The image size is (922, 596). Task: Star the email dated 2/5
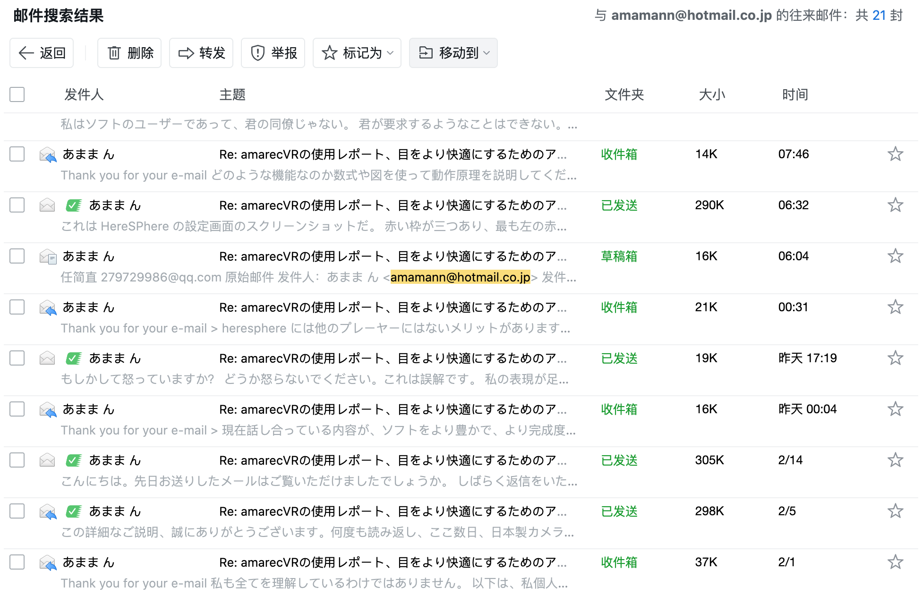coord(895,511)
